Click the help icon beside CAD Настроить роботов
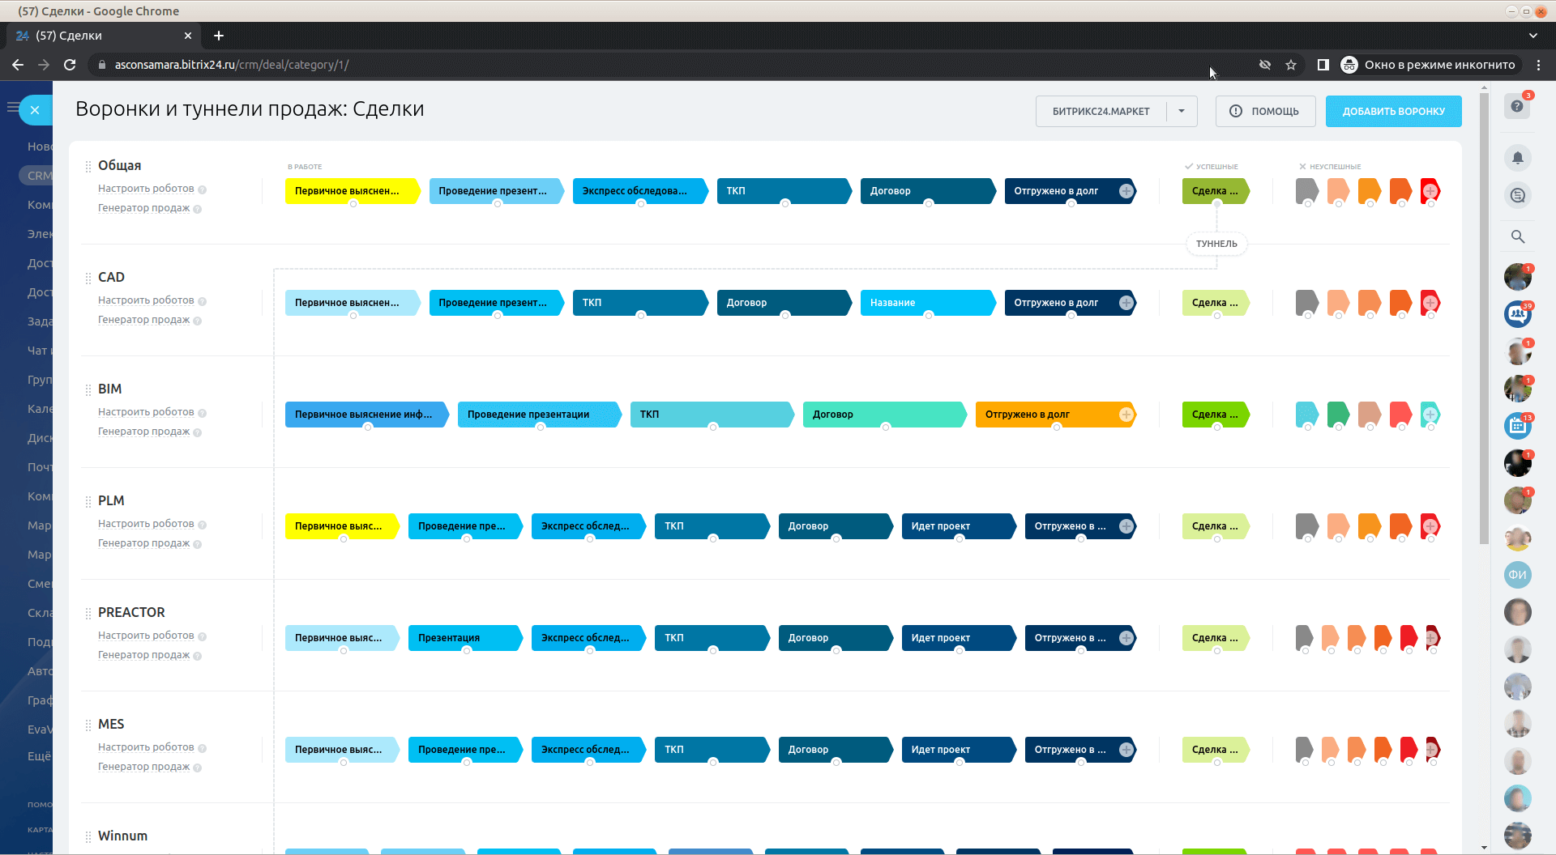This screenshot has height=855, width=1556. click(x=202, y=301)
